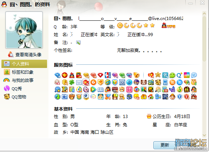Screen dimensions: 209x152
Task: Click 查看高清头像 link
Action: tap(25, 55)
